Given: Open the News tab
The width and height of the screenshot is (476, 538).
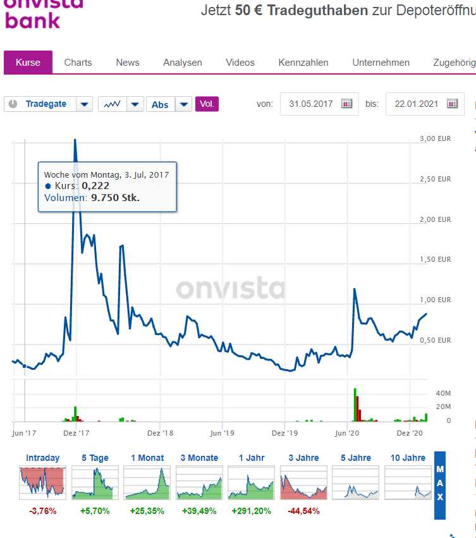Looking at the screenshot, I should click(x=127, y=63).
